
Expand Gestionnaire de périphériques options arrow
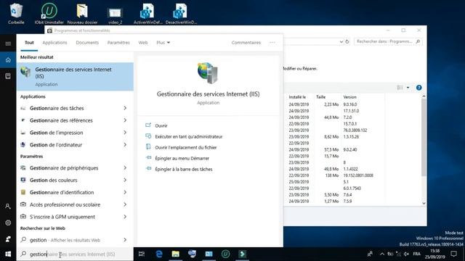[125, 167]
